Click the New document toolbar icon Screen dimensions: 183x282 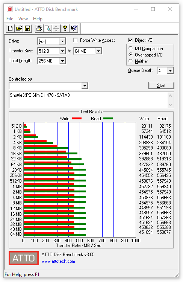click(x=10, y=28)
